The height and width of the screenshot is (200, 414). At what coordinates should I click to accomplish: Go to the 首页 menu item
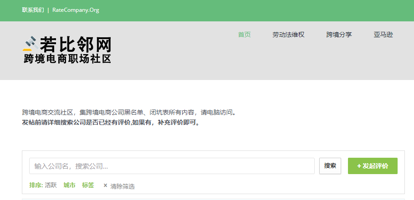point(244,35)
